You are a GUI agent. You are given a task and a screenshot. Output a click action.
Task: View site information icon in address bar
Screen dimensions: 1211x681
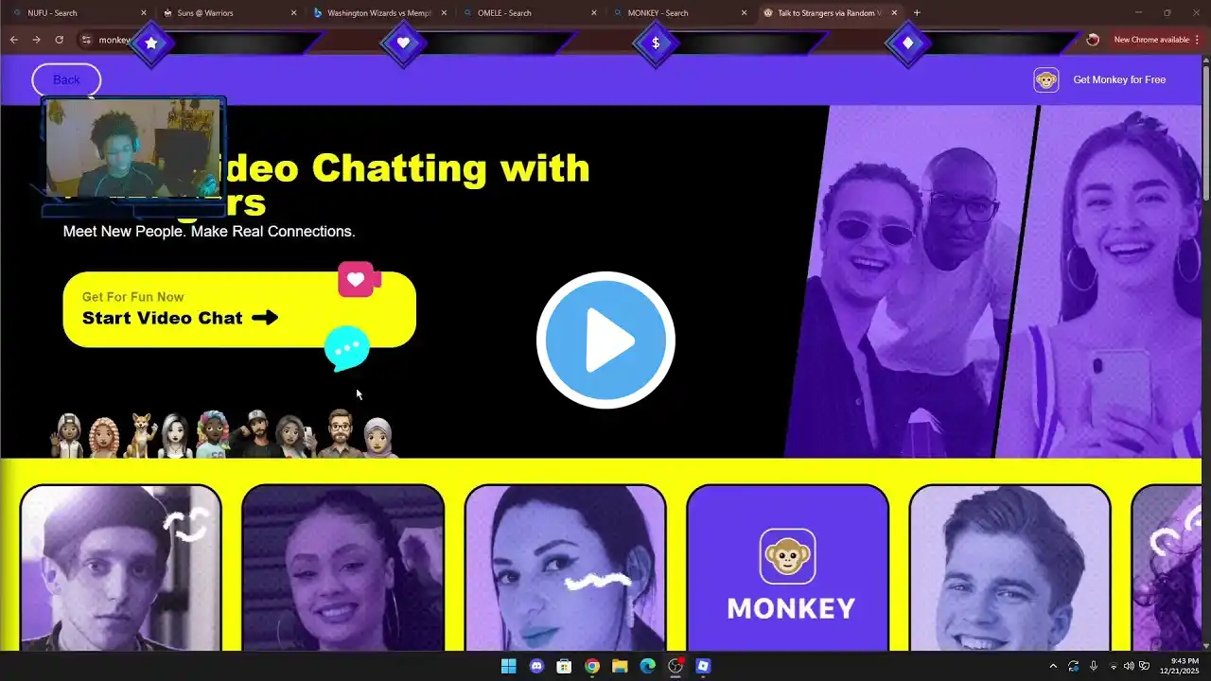click(x=86, y=40)
